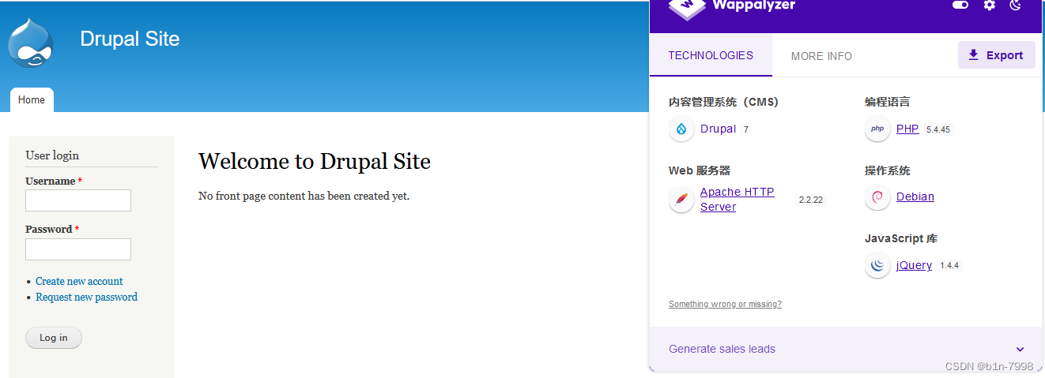Image resolution: width=1045 pixels, height=378 pixels.
Task: Click the Apache version 2.2.22 label
Action: 811,200
